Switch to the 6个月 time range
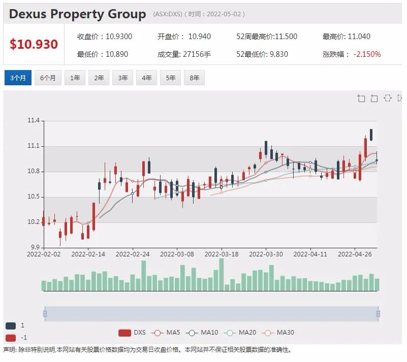Screen dimensions: 407x362 (48, 78)
